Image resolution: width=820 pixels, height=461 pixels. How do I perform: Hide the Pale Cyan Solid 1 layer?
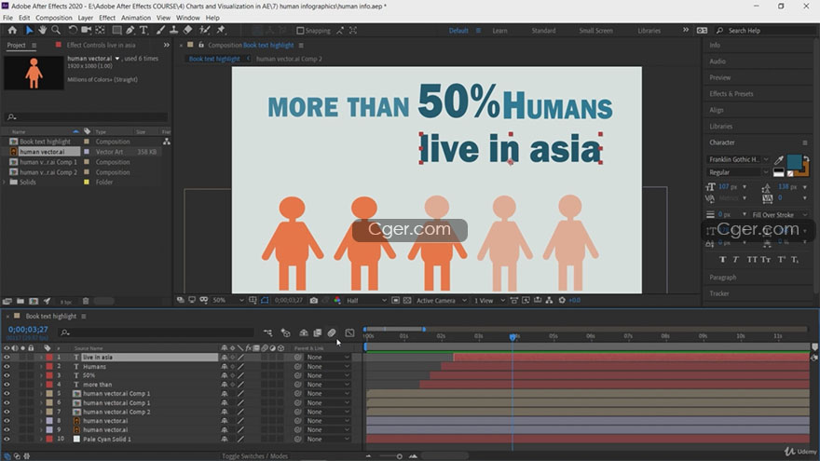point(7,439)
